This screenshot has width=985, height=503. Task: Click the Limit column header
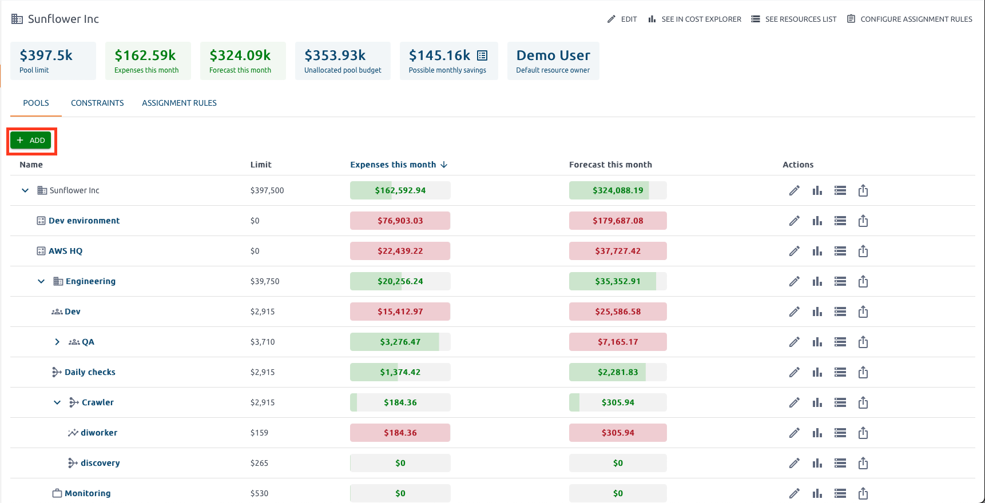261,165
